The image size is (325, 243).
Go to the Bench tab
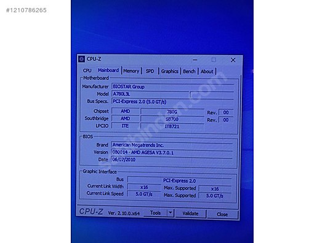tap(189, 72)
